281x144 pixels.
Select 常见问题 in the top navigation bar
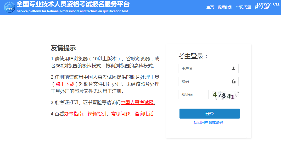tap(243, 7)
